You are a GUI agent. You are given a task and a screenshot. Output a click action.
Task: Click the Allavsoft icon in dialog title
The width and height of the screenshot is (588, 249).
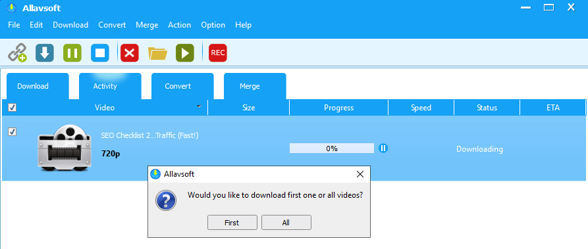click(155, 173)
